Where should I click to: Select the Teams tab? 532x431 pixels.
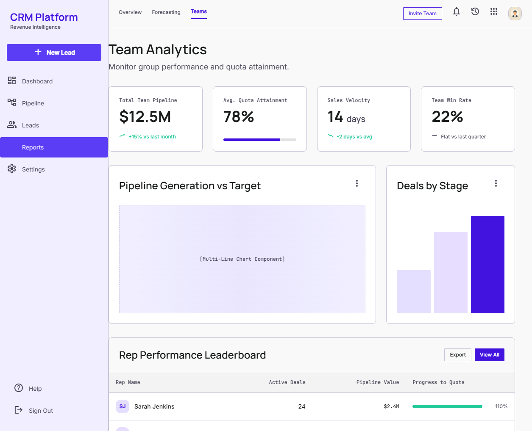coord(199,12)
